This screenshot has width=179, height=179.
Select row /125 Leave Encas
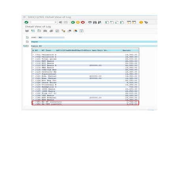[85, 83]
